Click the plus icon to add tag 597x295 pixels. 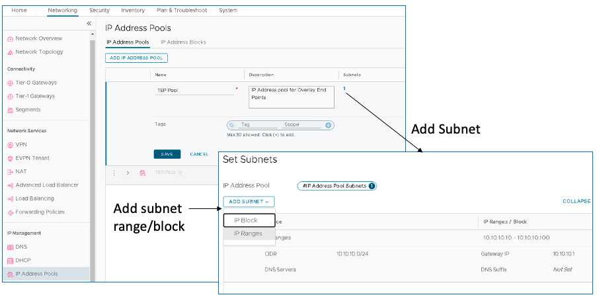click(329, 125)
